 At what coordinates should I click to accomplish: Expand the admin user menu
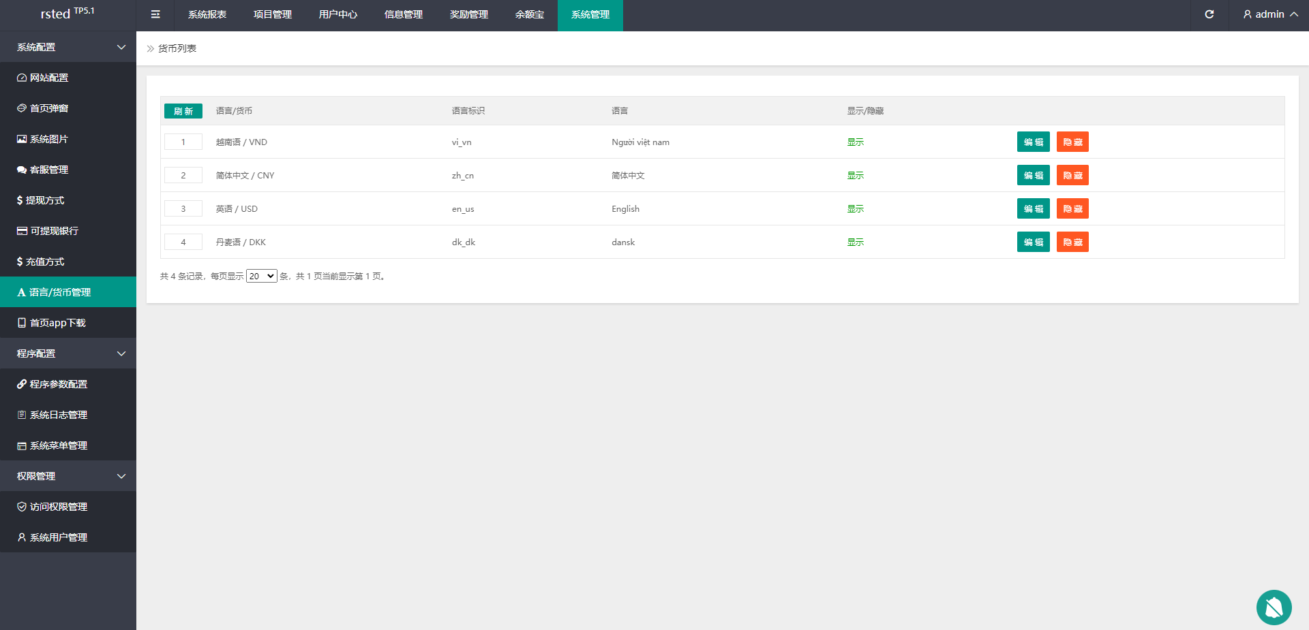click(1269, 14)
